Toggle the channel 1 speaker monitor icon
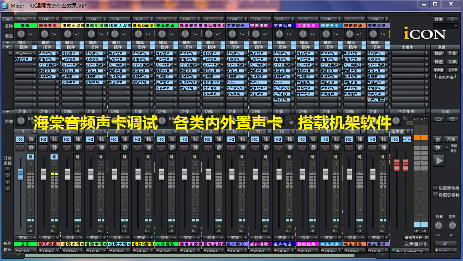Image resolution: width=463 pixels, height=261 pixels. [30, 157]
